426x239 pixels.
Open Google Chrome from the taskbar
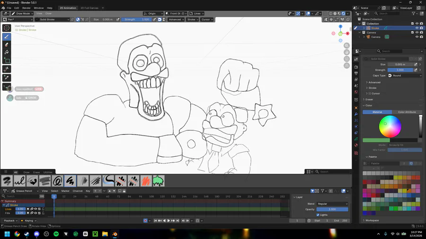pyautogui.click(x=17, y=234)
